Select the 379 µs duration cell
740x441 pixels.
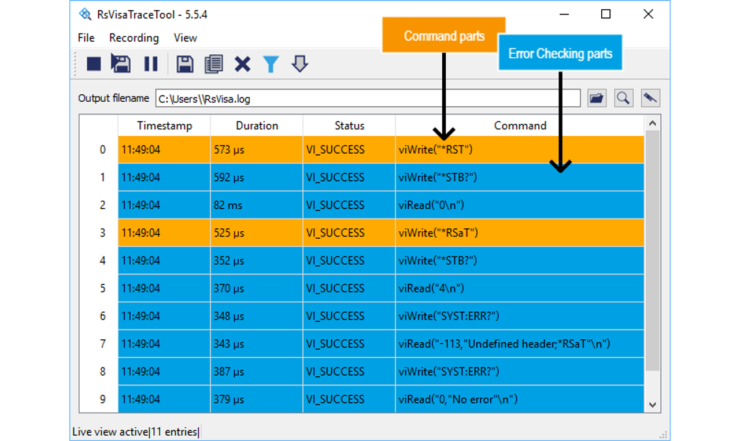[257, 399]
